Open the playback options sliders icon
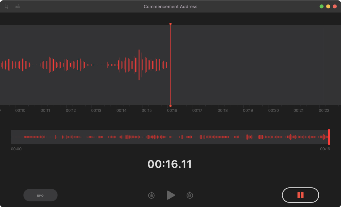341x207 pixels. (x=18, y=7)
